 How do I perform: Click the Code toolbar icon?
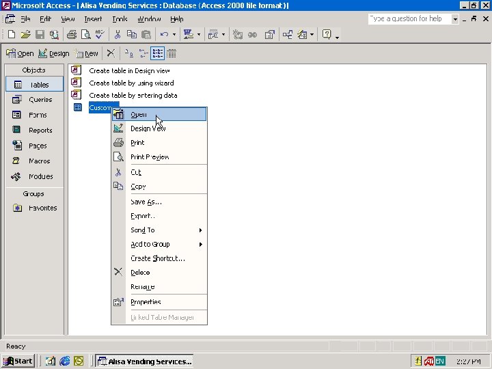[x=238, y=35]
